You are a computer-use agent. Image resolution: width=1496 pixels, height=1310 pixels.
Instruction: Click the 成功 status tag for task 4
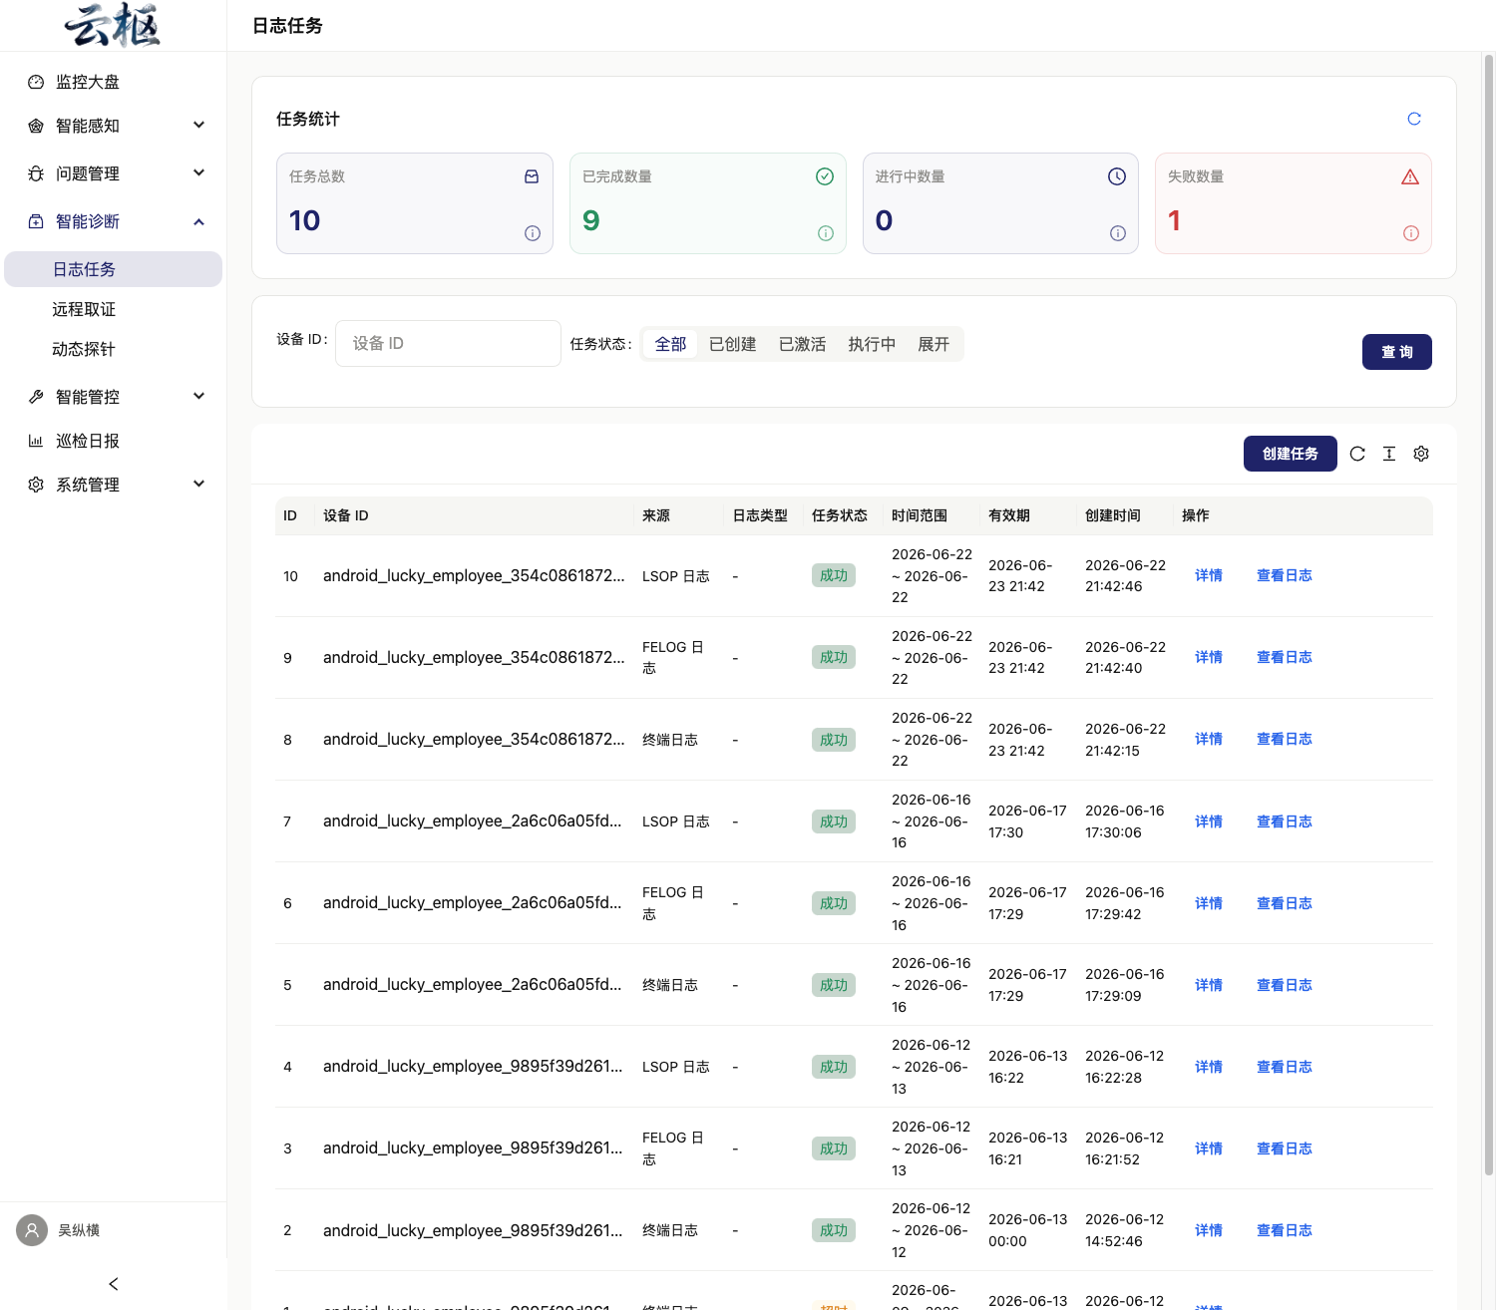(834, 1067)
